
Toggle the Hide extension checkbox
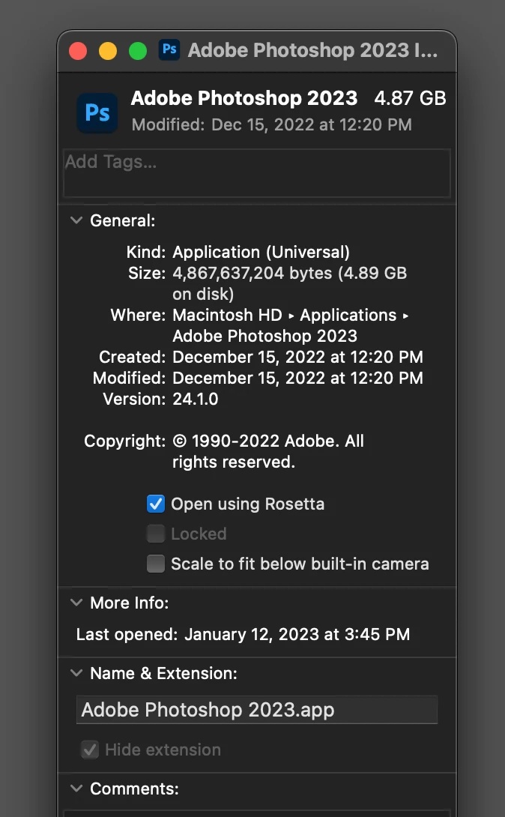[90, 750]
